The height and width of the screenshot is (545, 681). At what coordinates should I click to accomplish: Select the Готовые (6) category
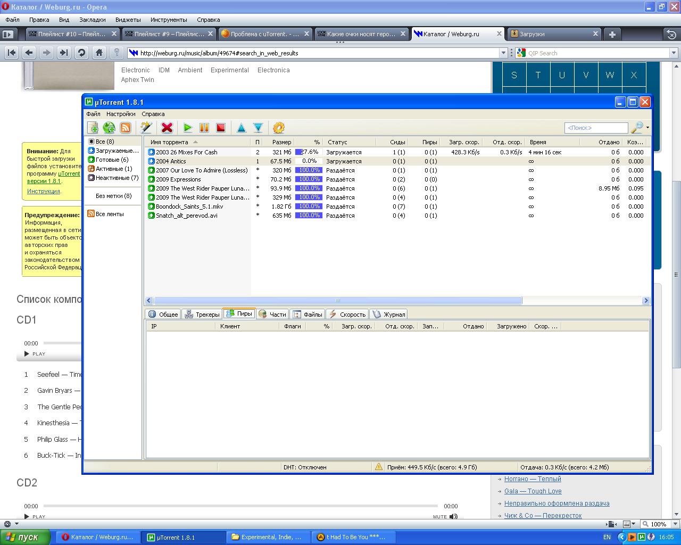108,160
